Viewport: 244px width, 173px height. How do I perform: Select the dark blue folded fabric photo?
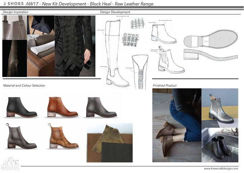pos(41,25)
